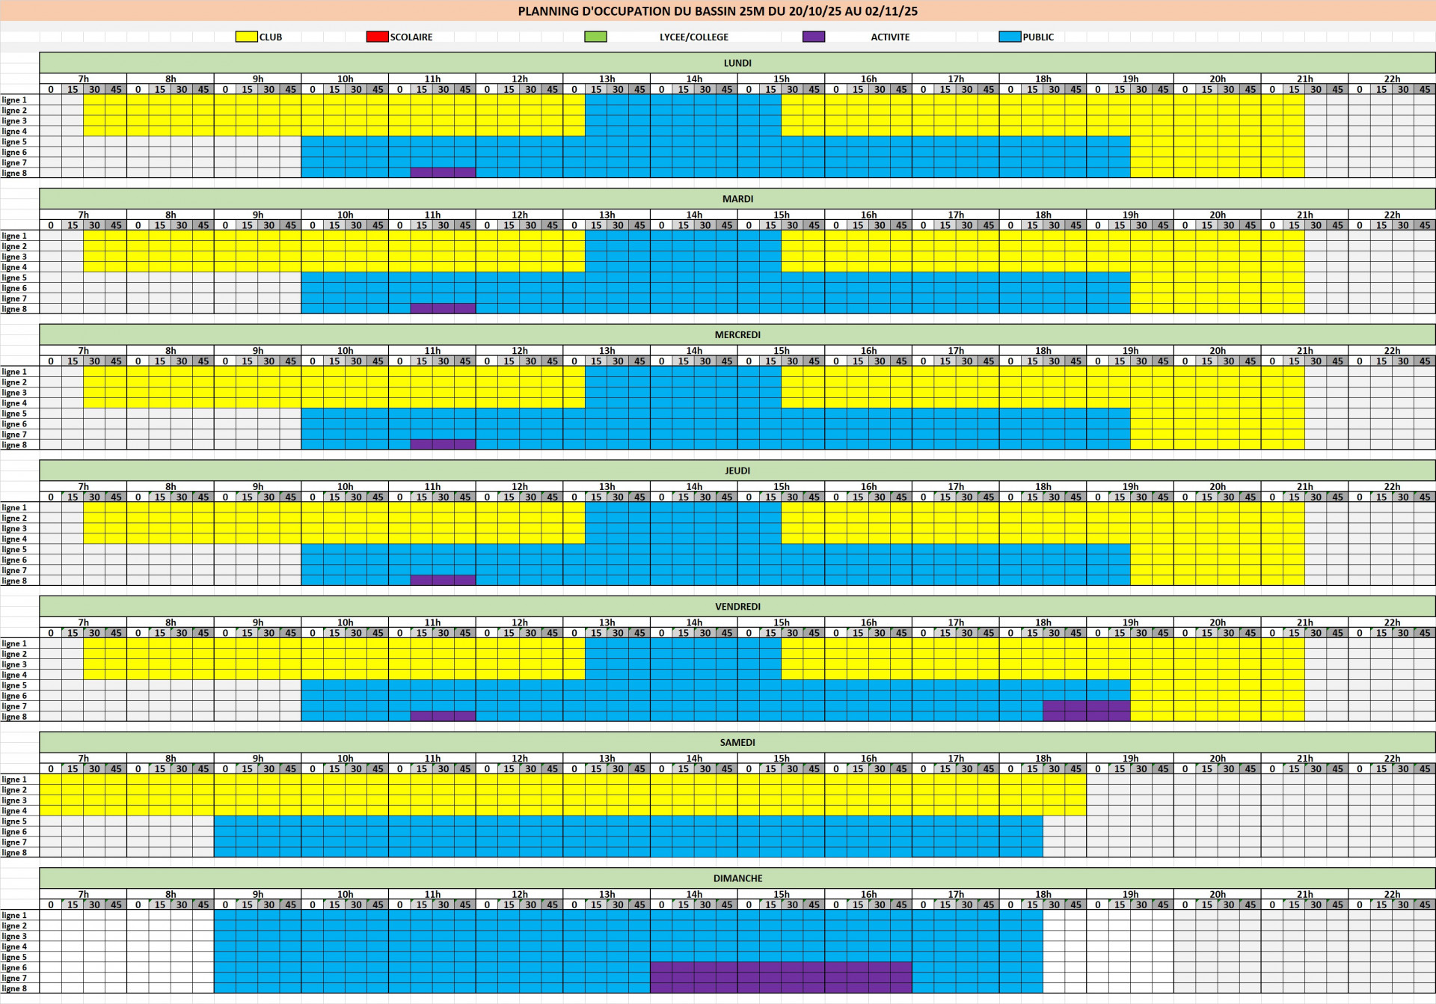Image resolution: width=1436 pixels, height=1004 pixels.
Task: Select the LUNDI day header bar
Action: [x=737, y=63]
